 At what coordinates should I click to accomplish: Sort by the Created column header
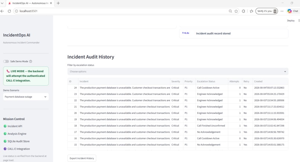270,81
